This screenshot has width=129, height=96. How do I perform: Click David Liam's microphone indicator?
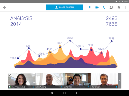point(116,87)
